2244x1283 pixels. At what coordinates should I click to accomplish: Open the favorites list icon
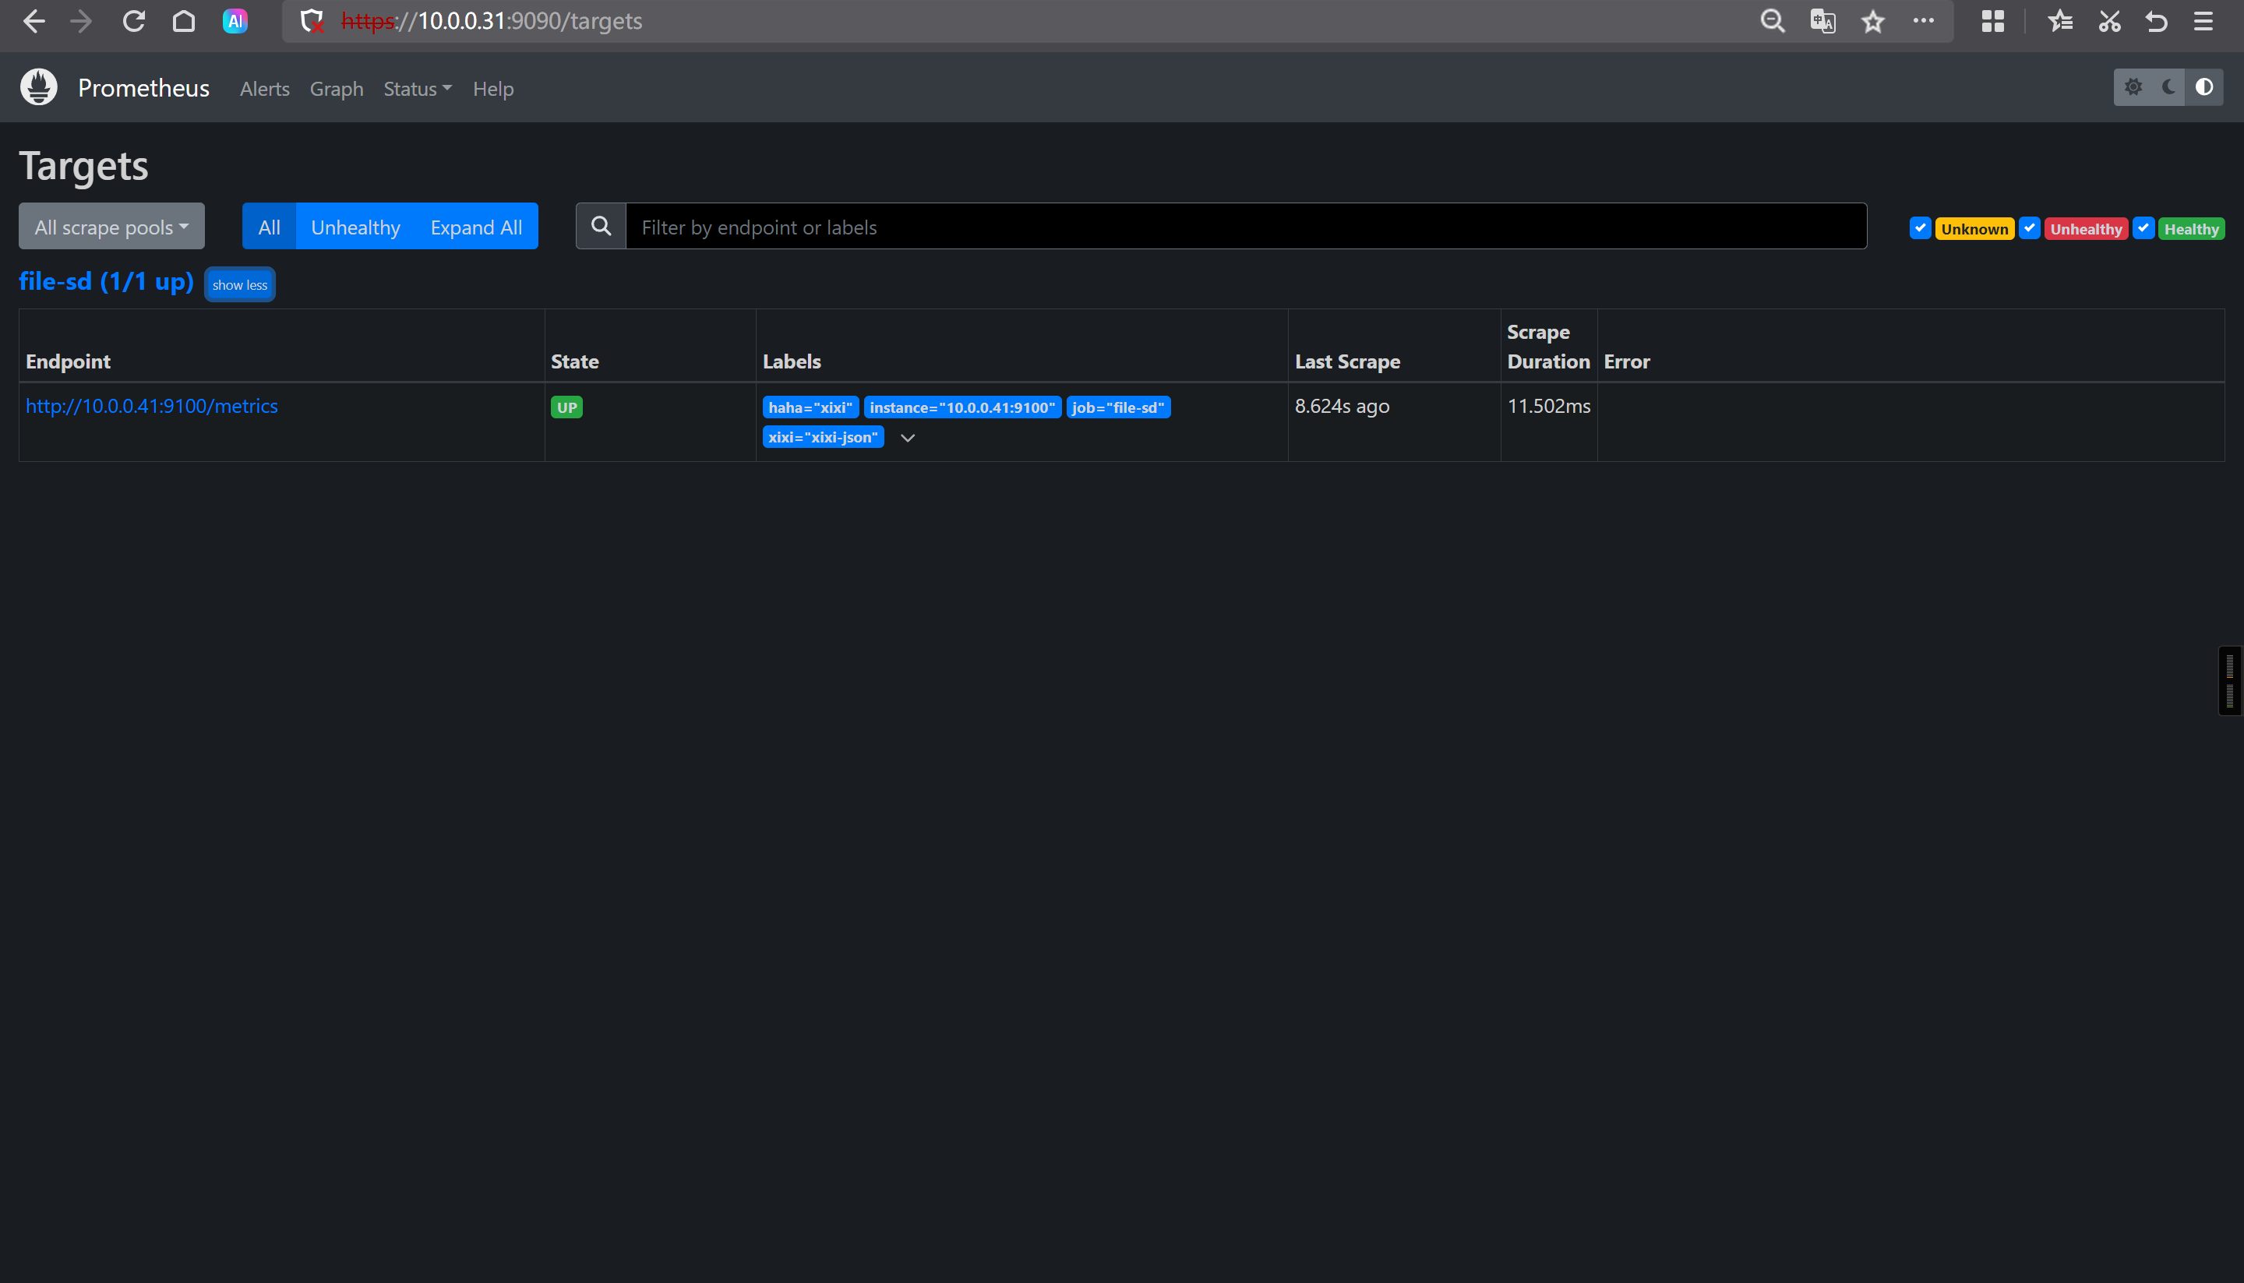tap(2060, 21)
